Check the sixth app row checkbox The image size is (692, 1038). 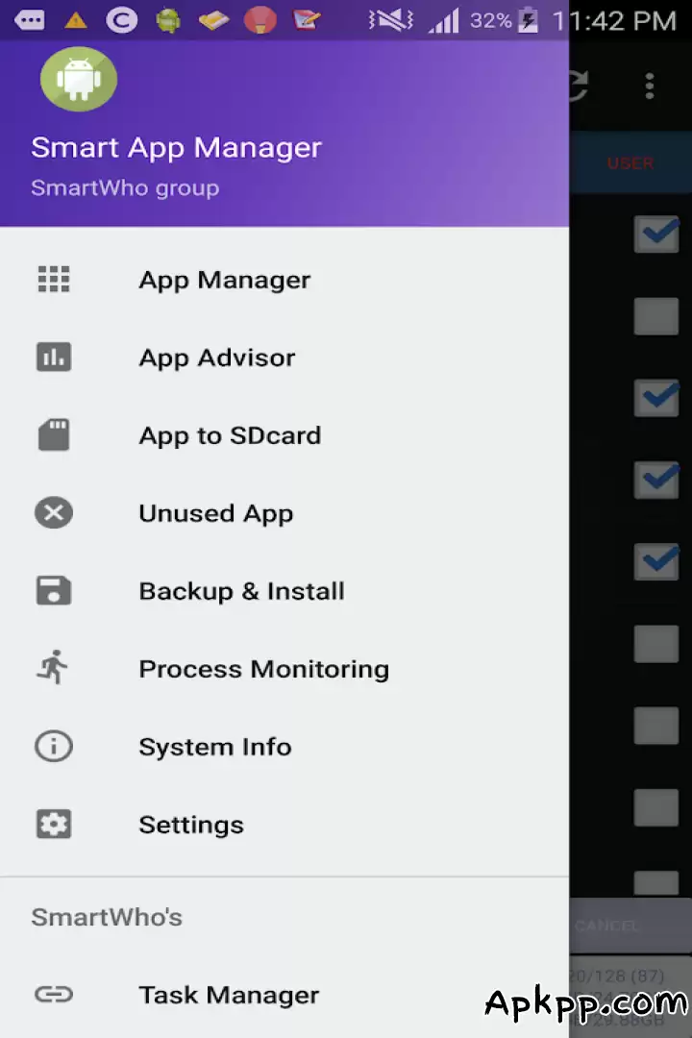click(x=656, y=643)
